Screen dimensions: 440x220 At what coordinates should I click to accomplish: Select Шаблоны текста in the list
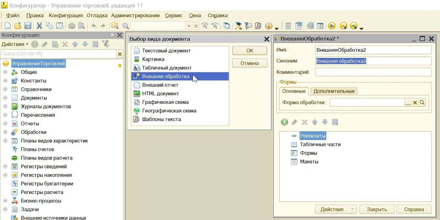180,119
